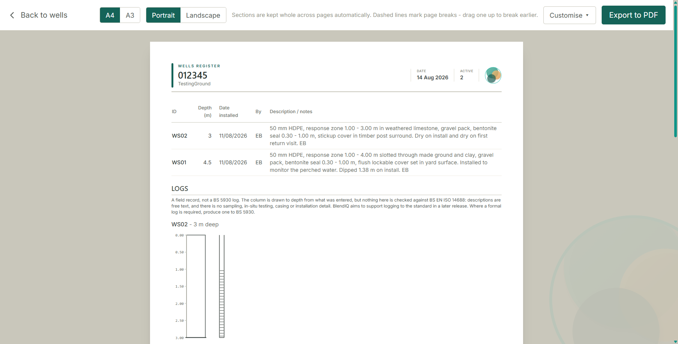The image size is (678, 344).
Task: Click the WS01 row description text
Action: [x=382, y=162]
